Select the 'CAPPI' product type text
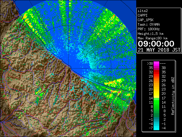 [142, 15]
